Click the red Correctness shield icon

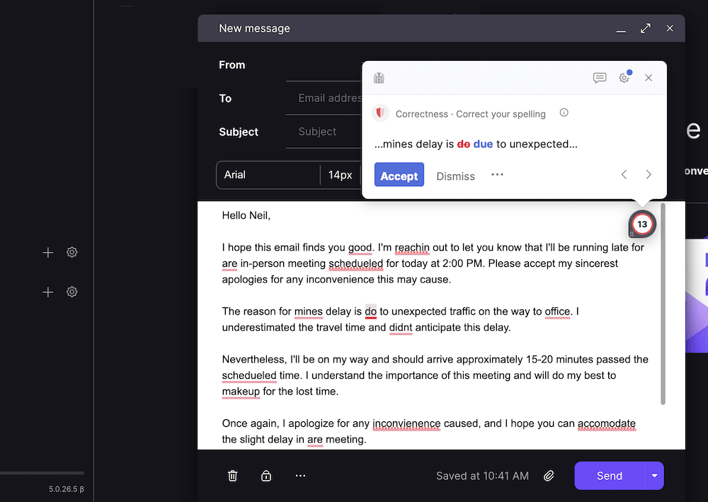coord(380,113)
